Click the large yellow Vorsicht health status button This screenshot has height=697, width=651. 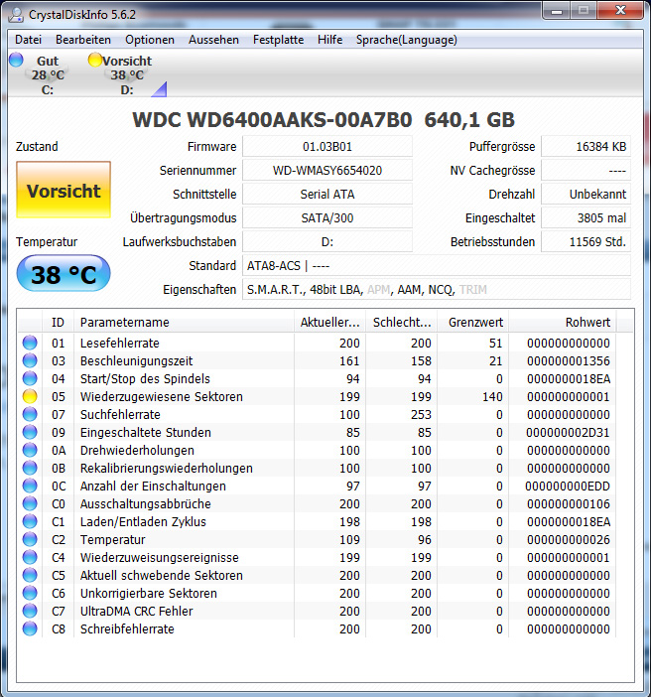pos(64,190)
